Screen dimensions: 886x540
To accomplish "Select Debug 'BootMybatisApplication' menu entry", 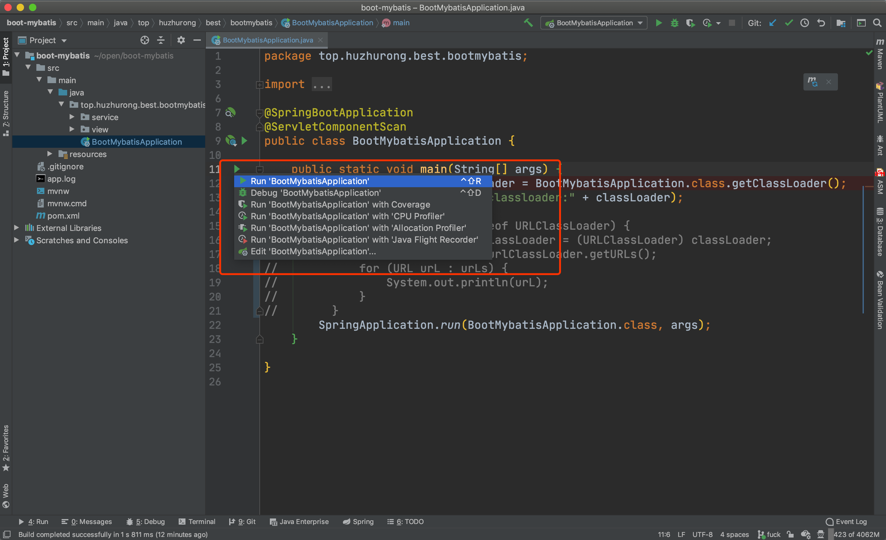I will 315,193.
